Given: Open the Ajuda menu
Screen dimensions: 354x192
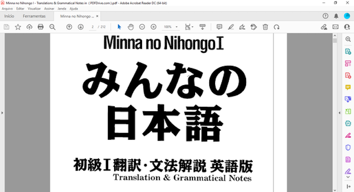Looking at the screenshot, I should [x=73, y=8].
